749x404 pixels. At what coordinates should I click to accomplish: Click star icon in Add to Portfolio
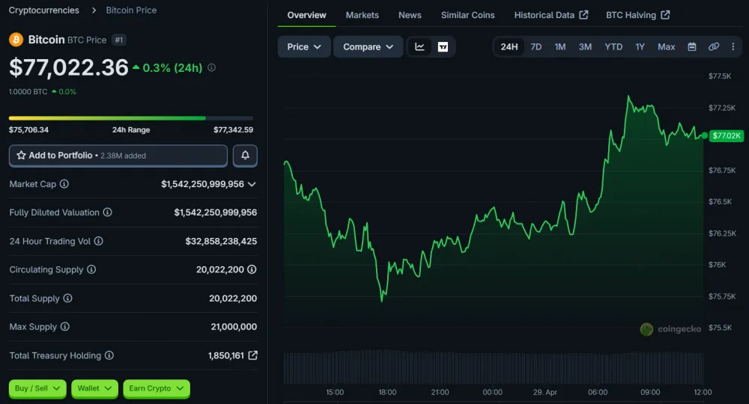[21, 156]
